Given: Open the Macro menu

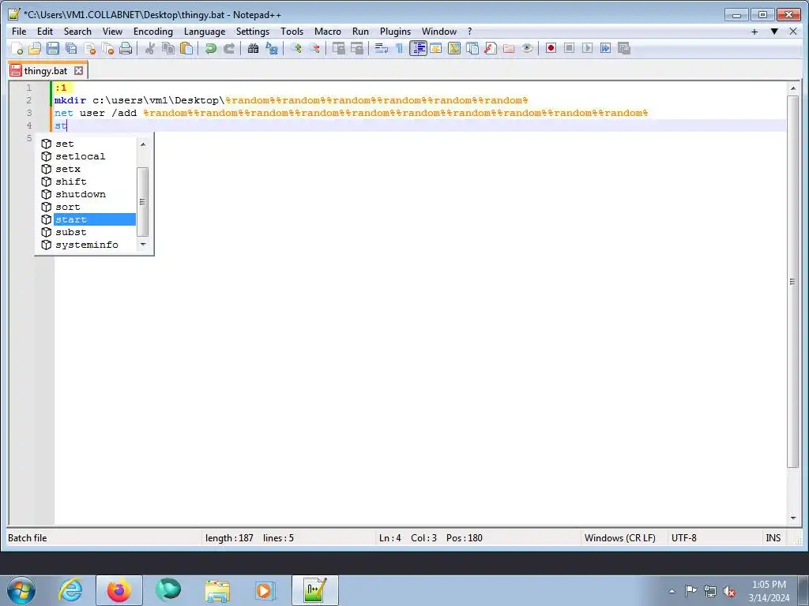Looking at the screenshot, I should [x=328, y=32].
